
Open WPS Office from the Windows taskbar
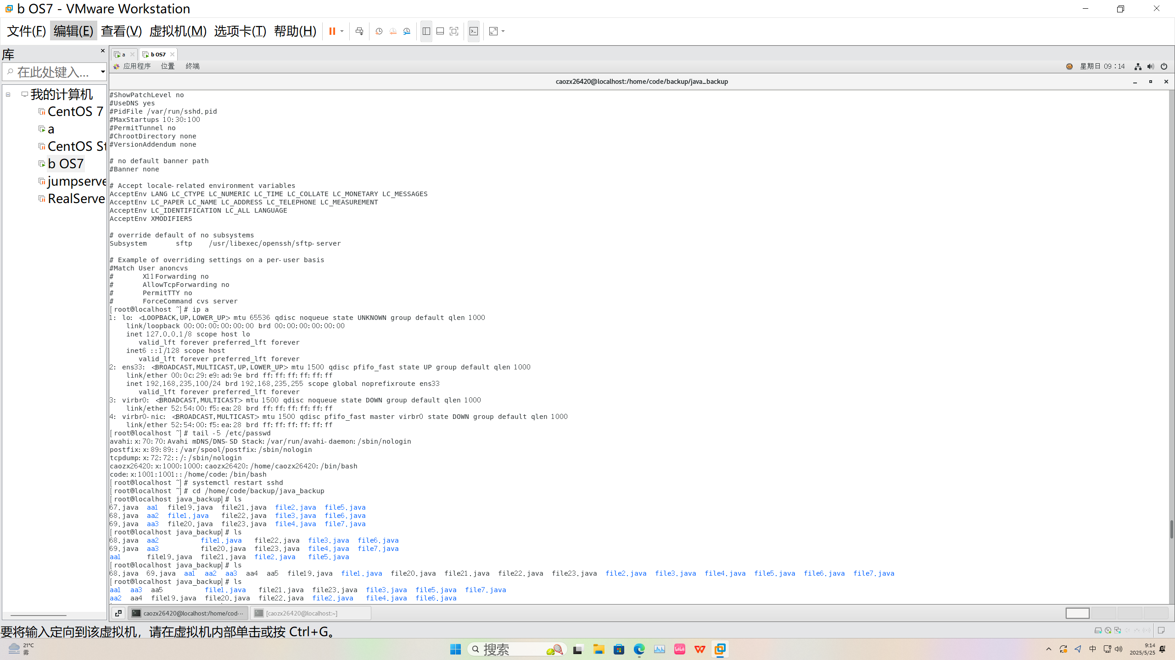click(699, 649)
